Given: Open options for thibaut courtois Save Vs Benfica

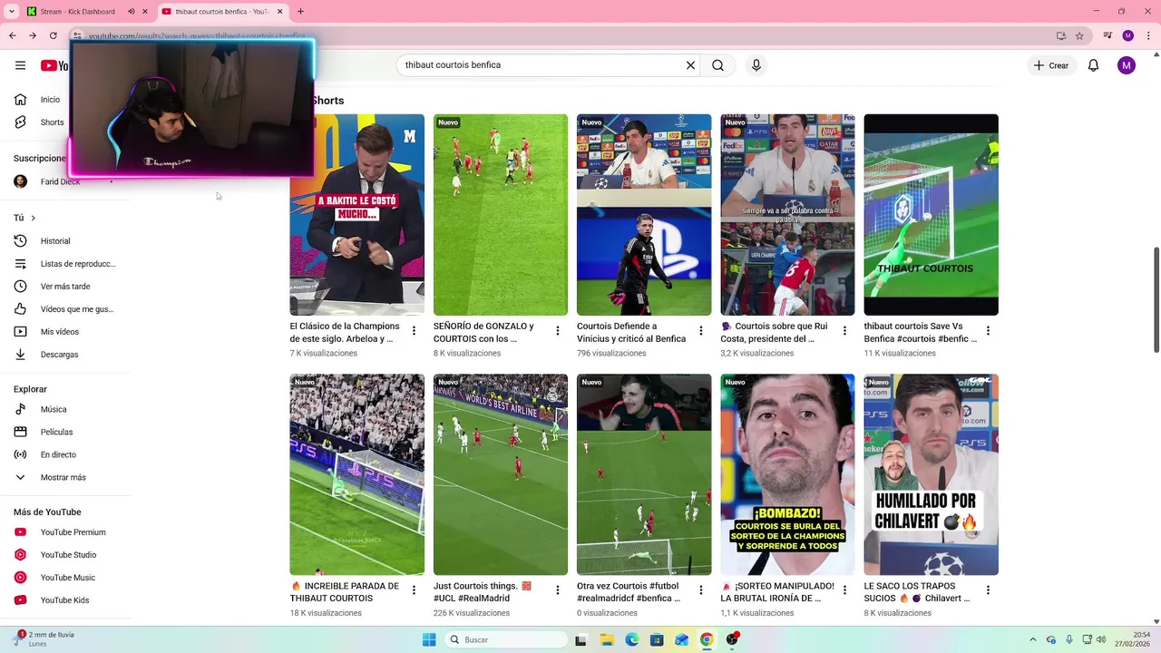Looking at the screenshot, I should click(988, 331).
